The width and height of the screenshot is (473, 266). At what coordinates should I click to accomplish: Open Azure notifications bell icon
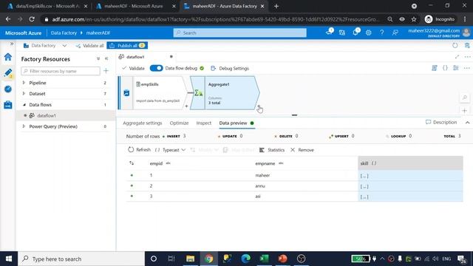(355, 33)
